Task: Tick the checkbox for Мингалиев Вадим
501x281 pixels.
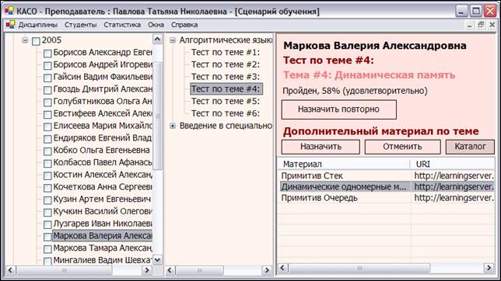Action: [47, 262]
